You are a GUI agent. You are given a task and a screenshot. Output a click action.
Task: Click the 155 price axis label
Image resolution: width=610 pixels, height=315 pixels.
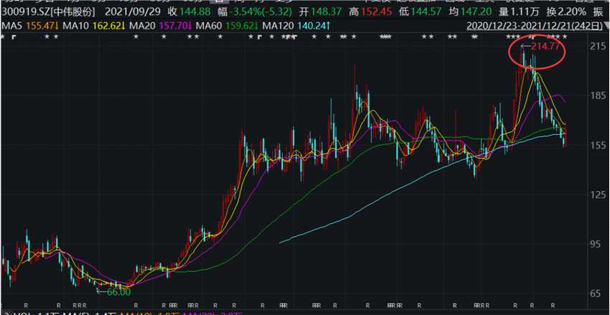[597, 145]
